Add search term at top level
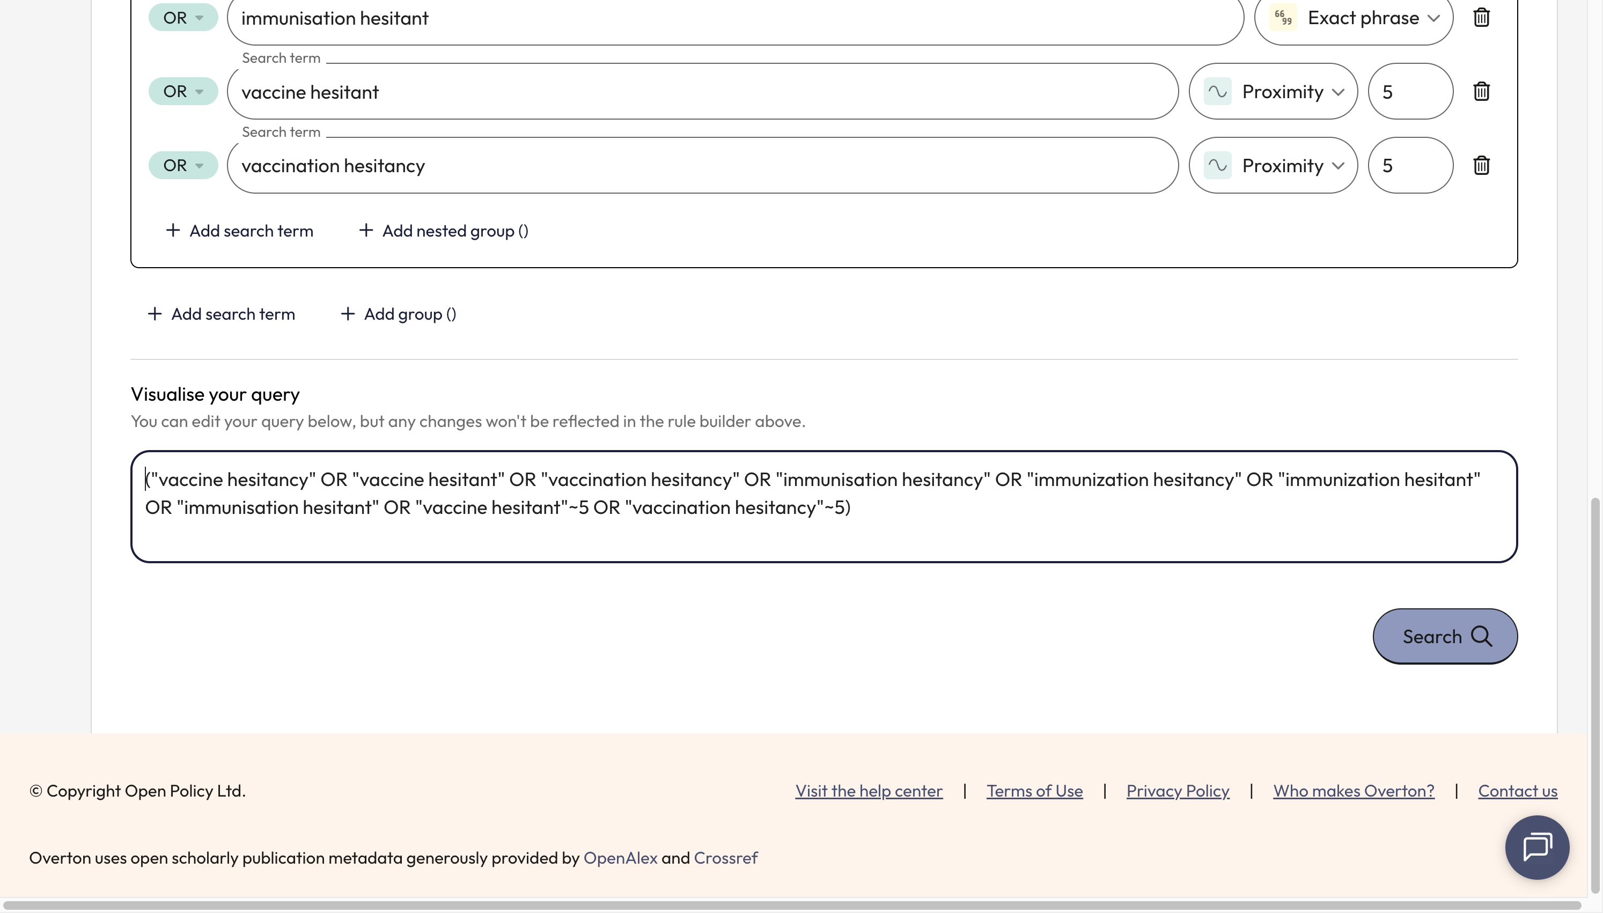 pos(220,313)
